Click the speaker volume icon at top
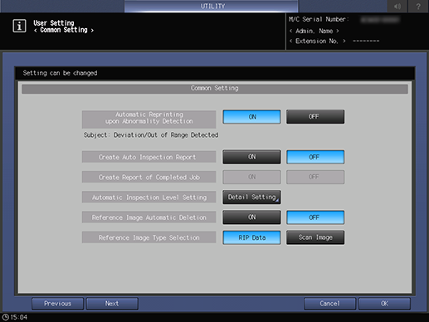The height and width of the screenshot is (322, 429). pyautogui.click(x=397, y=6)
